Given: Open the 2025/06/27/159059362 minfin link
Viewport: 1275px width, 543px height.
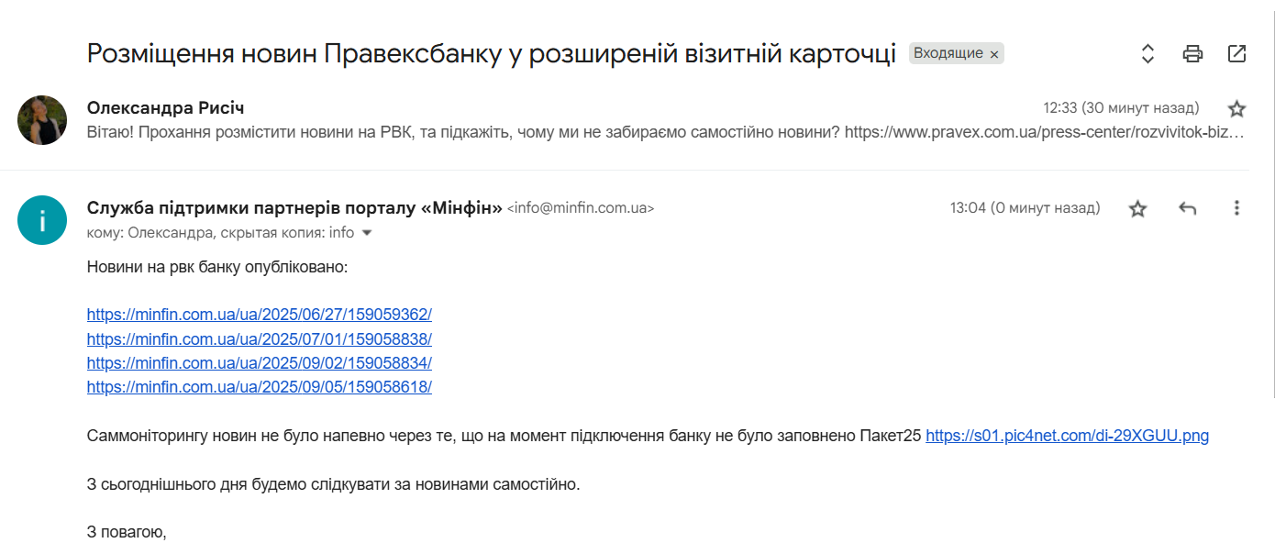Looking at the screenshot, I should (260, 315).
